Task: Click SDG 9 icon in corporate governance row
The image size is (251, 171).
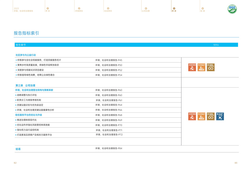Action: click(192, 116)
